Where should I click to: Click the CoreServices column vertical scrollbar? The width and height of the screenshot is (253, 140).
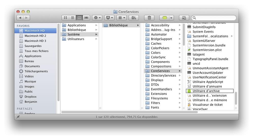(236, 98)
